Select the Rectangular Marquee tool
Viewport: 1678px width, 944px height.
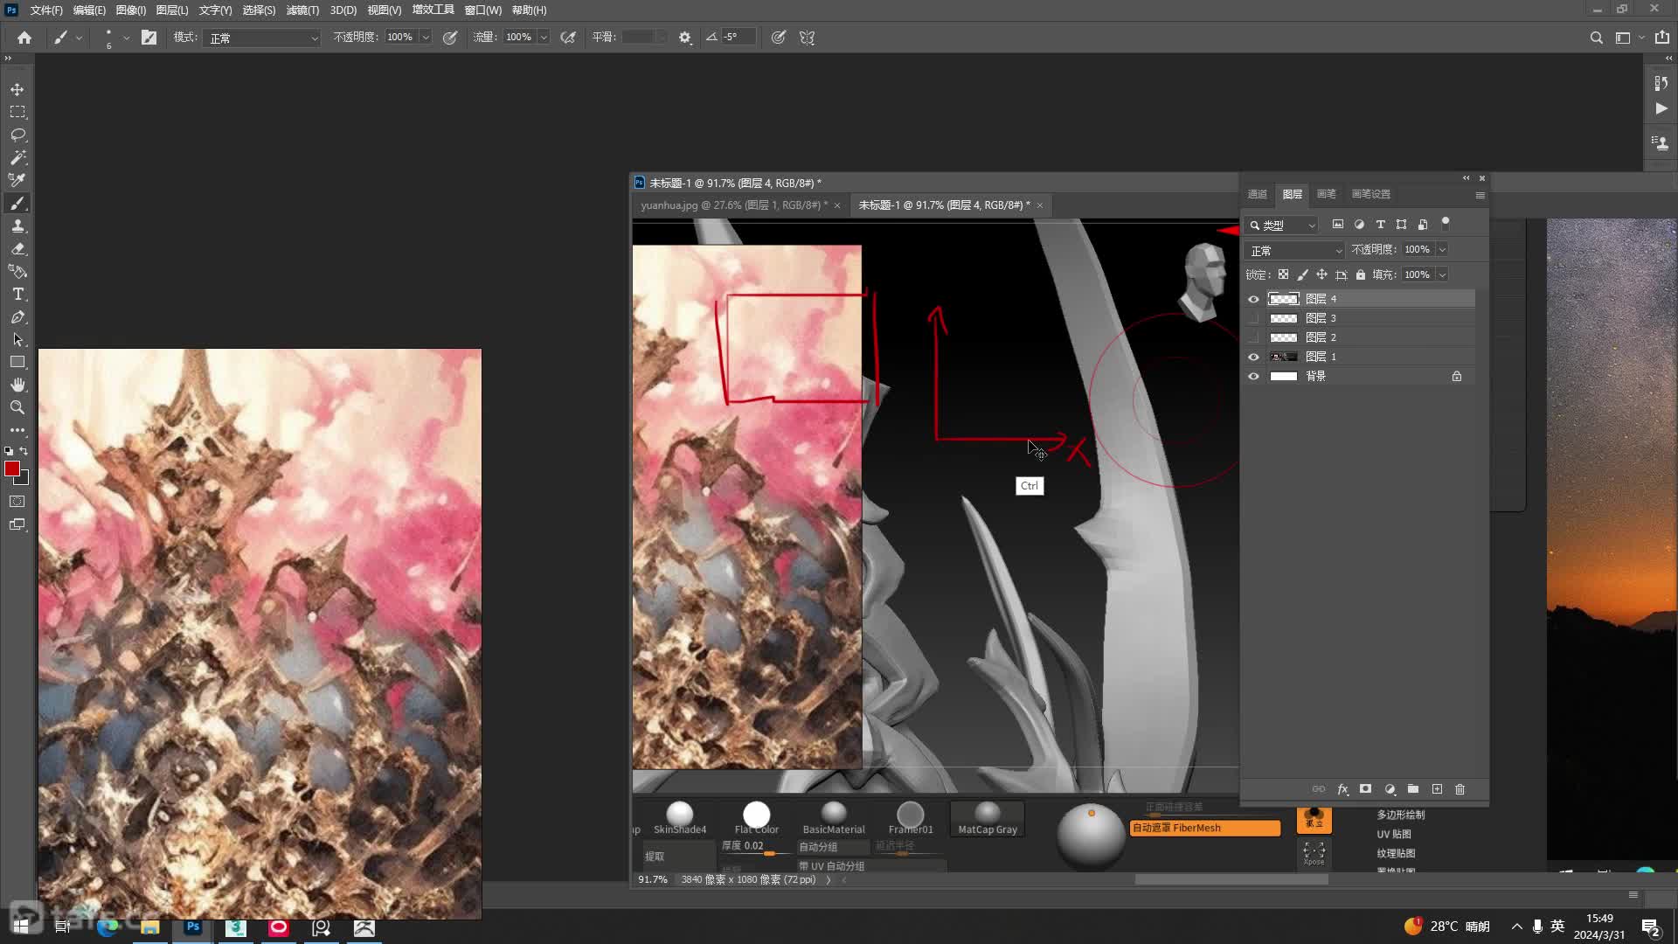pos(17,112)
